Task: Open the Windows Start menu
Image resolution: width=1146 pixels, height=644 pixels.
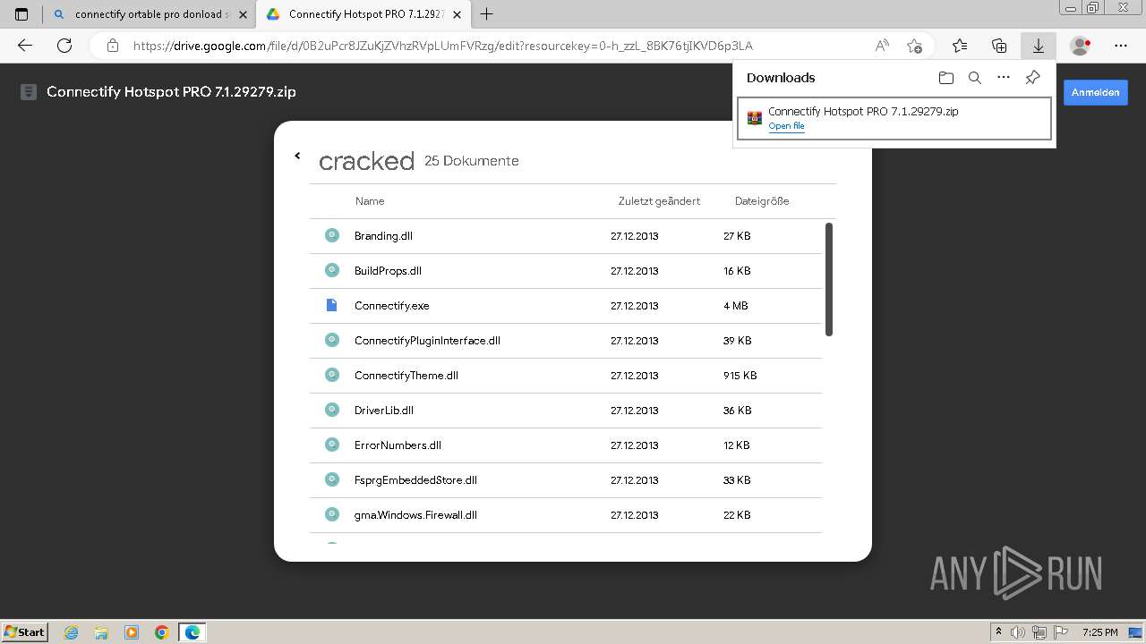Action: (24, 632)
